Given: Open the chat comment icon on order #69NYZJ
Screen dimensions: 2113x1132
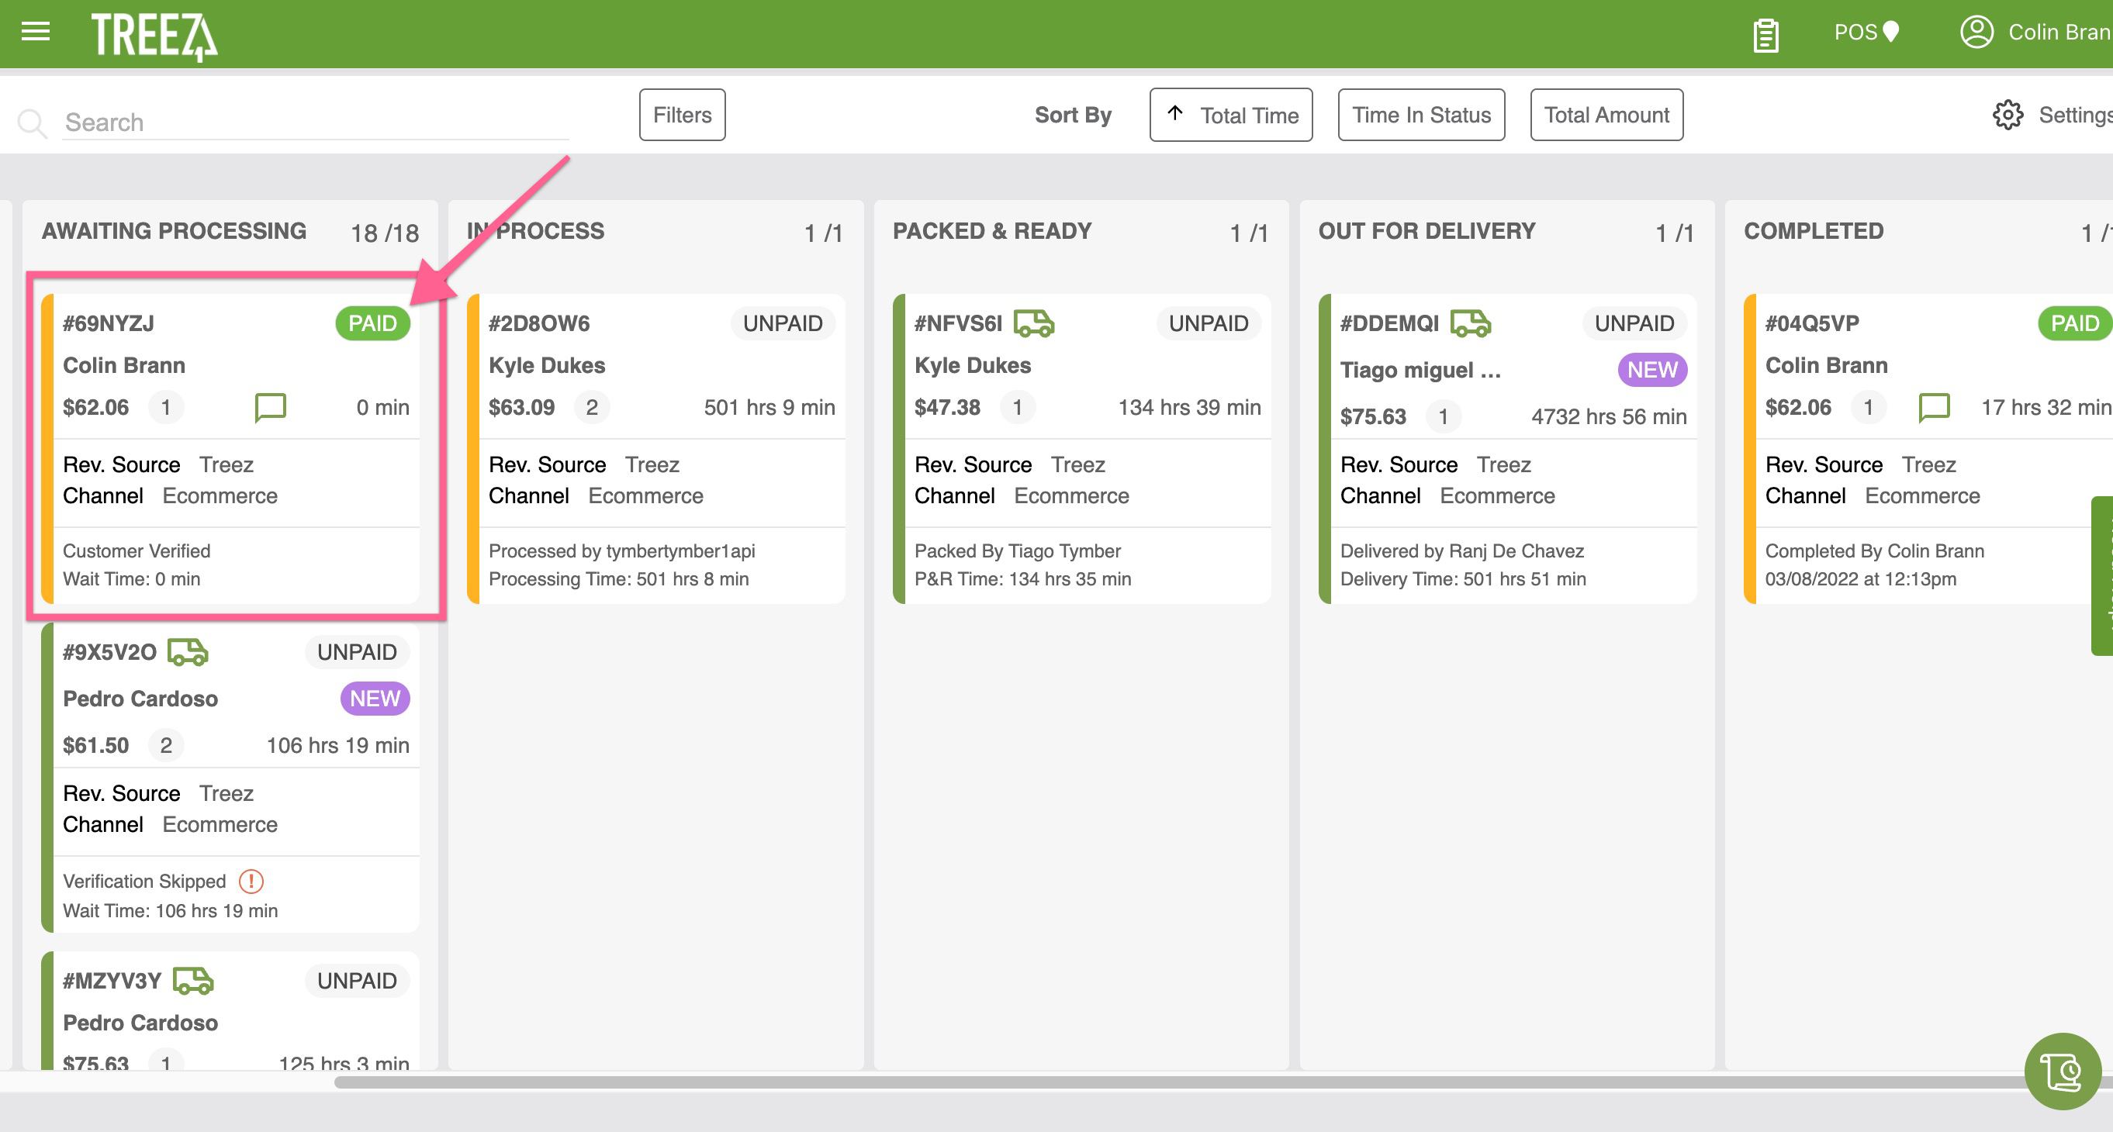Looking at the screenshot, I should pyautogui.click(x=270, y=407).
